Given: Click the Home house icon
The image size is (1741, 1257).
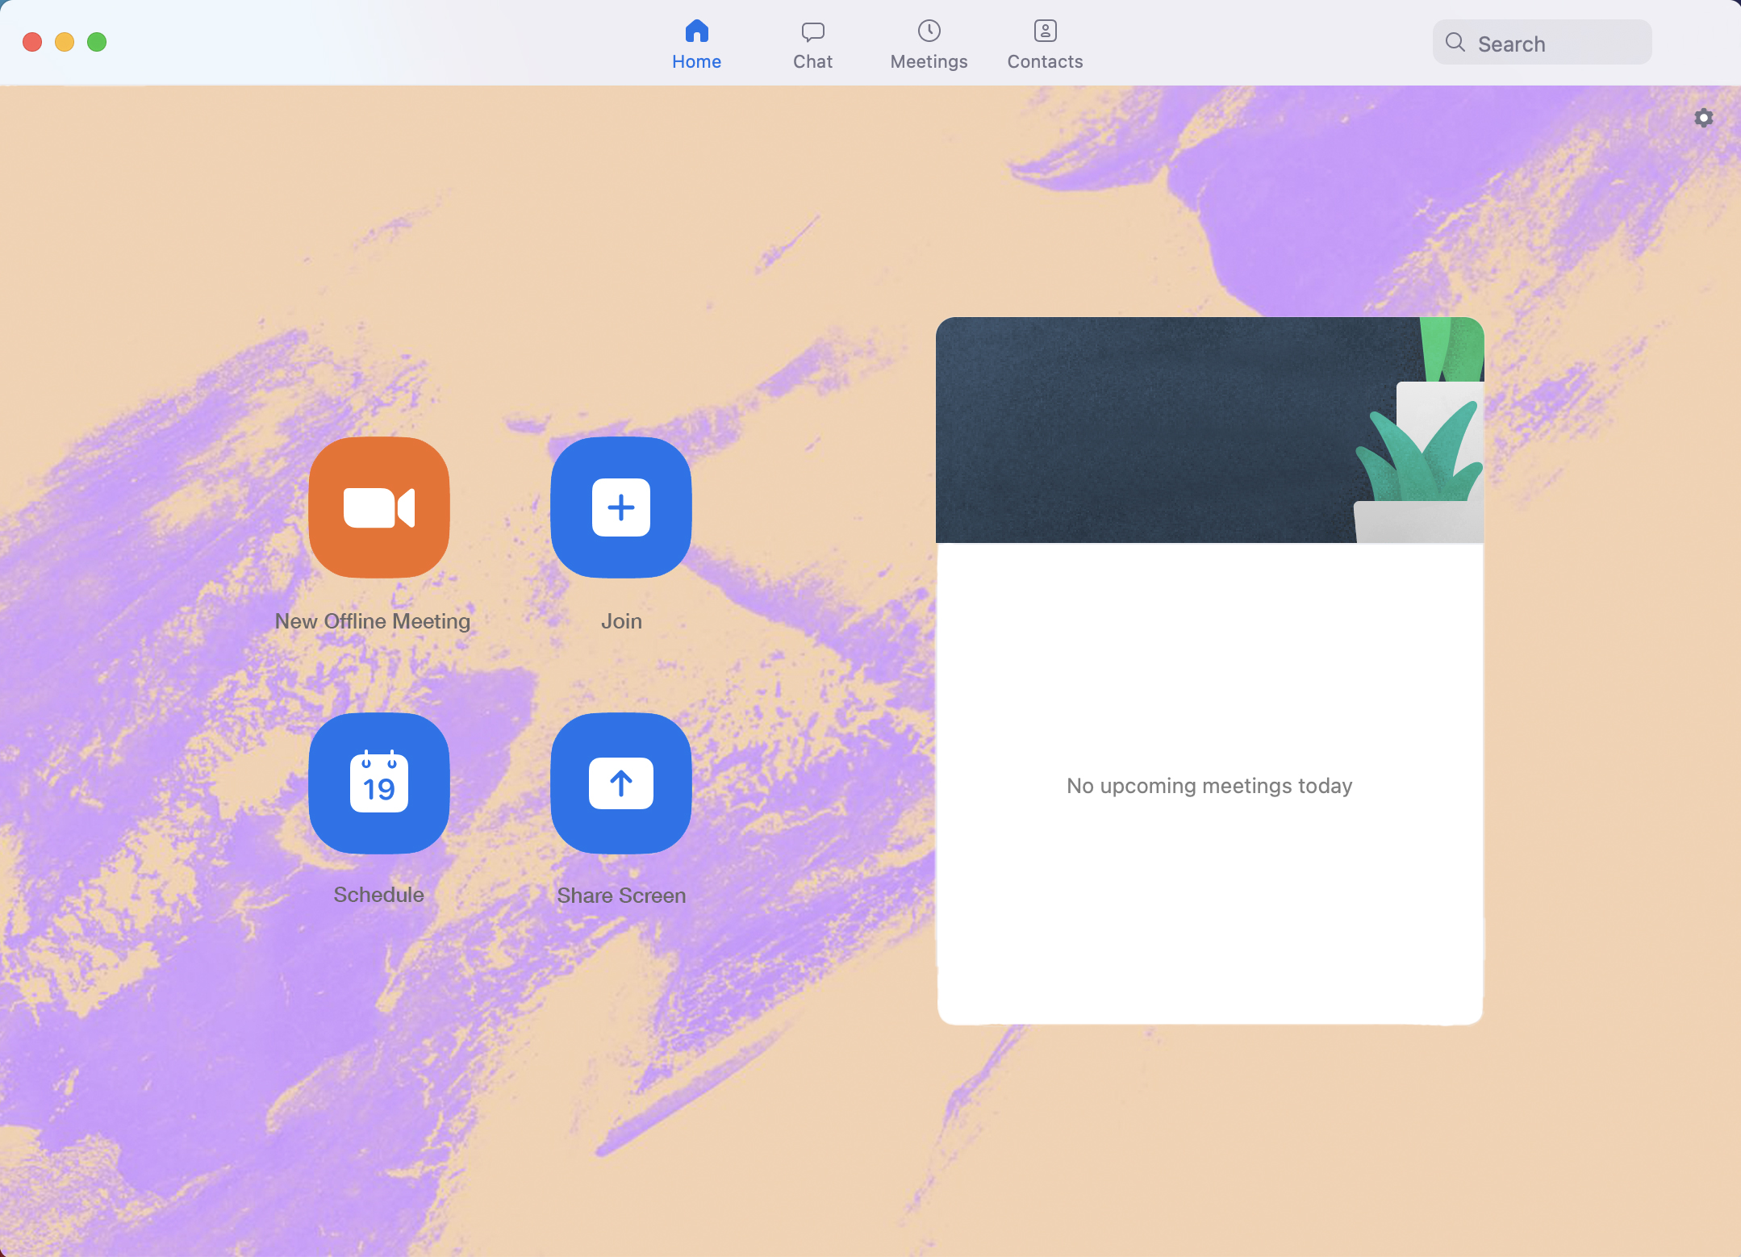Looking at the screenshot, I should pyautogui.click(x=696, y=31).
